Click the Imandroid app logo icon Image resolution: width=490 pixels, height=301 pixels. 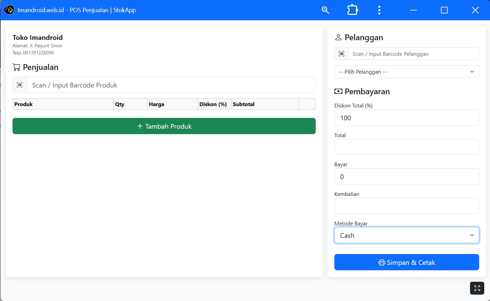pyautogui.click(x=9, y=10)
